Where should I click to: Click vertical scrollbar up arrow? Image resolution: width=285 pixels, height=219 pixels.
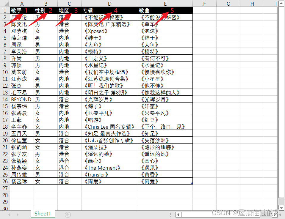[x=281, y=4]
